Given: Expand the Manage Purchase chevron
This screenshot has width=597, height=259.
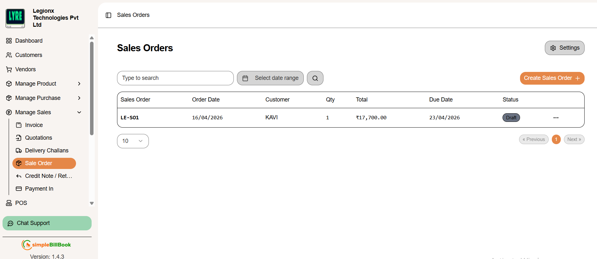Looking at the screenshot, I should tap(79, 98).
